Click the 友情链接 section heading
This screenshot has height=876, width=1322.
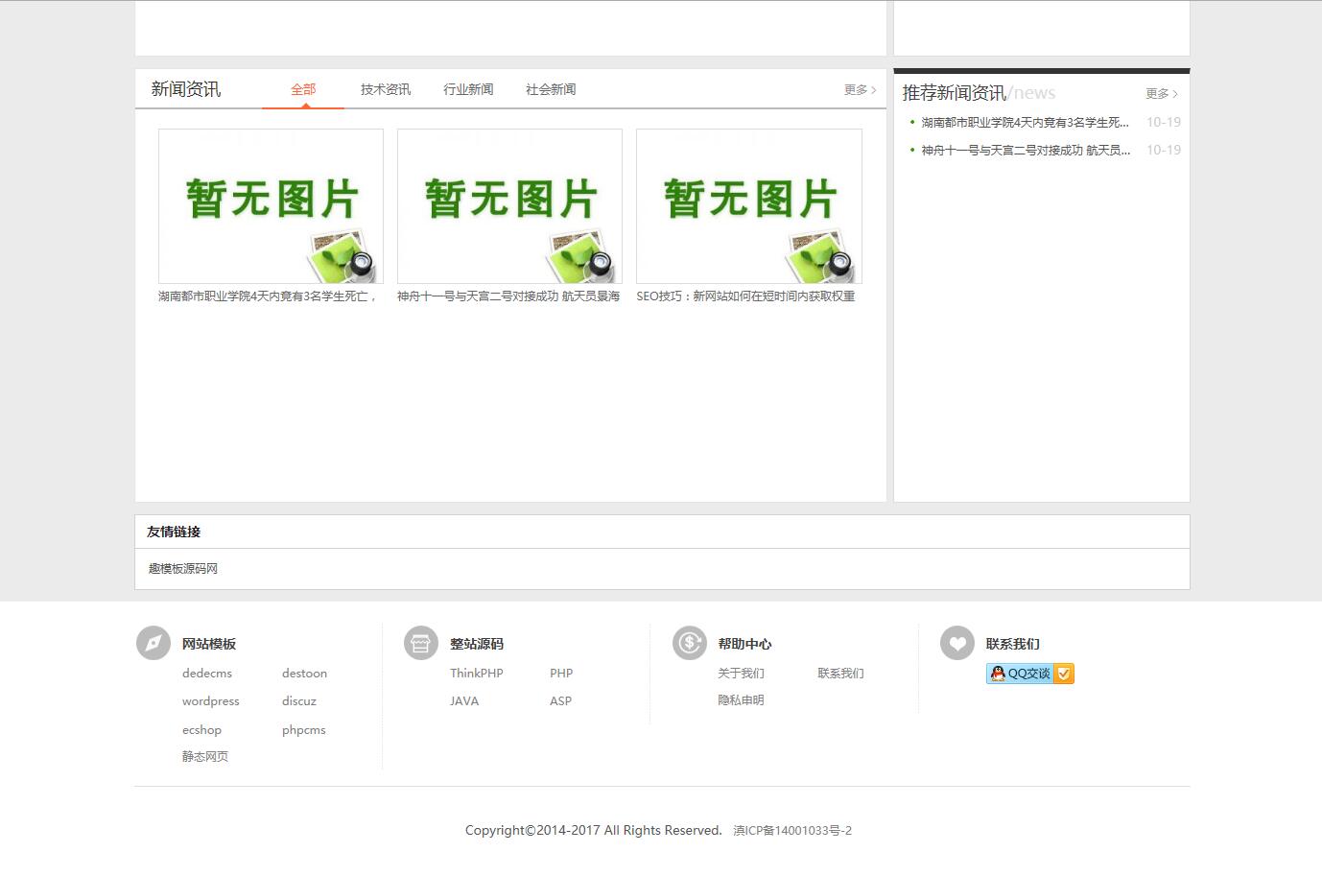(174, 532)
